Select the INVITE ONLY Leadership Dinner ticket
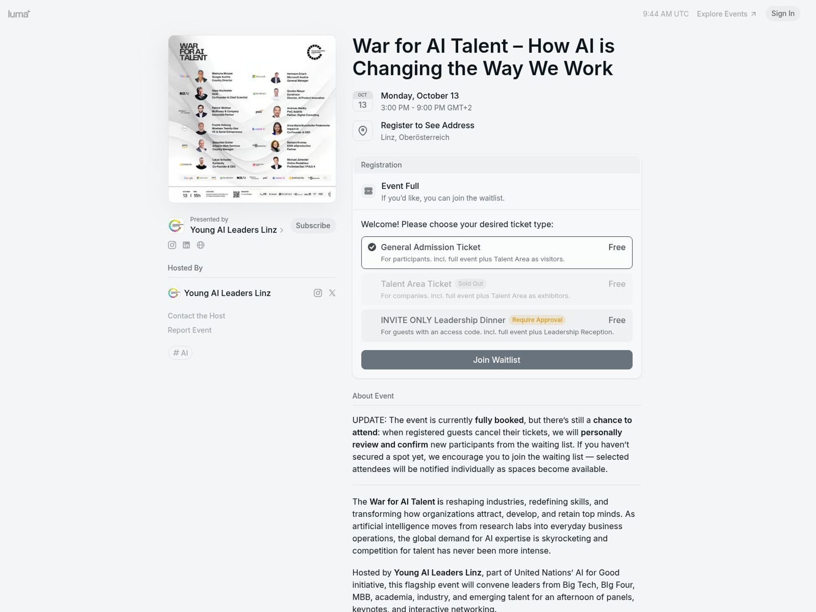Viewport: 816px width, 612px height. [x=496, y=325]
